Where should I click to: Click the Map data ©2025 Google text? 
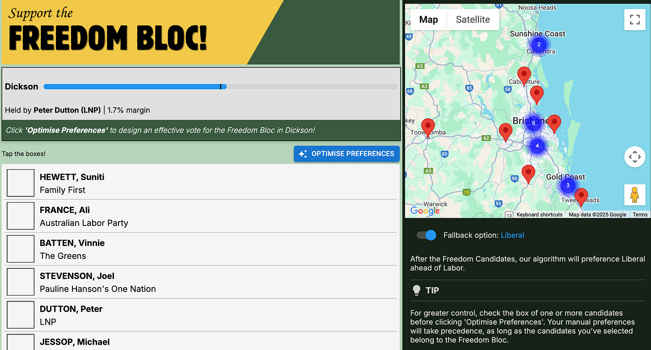[597, 215]
